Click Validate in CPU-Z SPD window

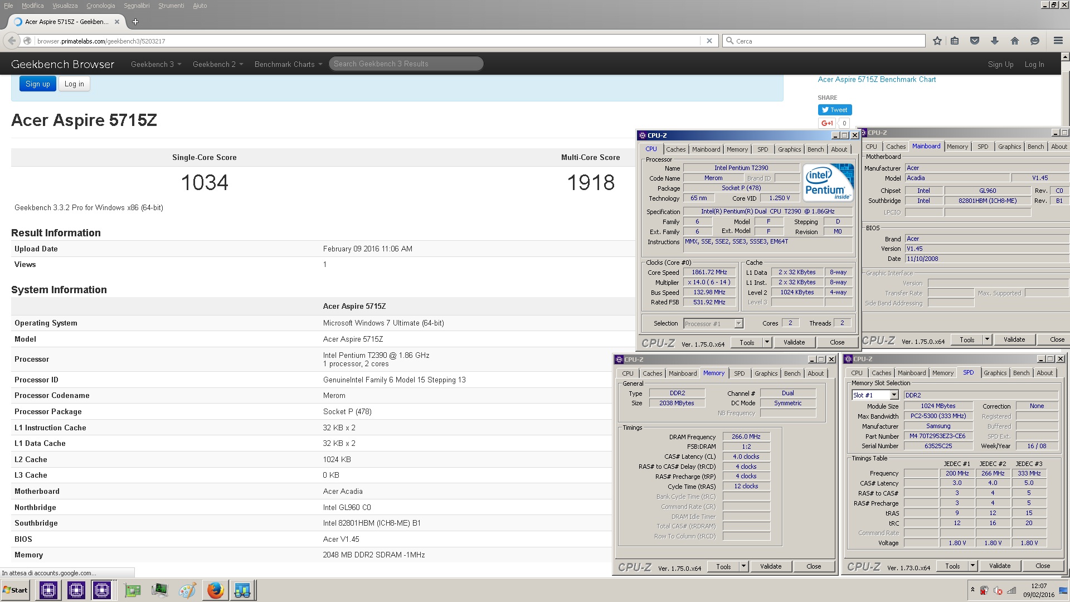click(1000, 566)
